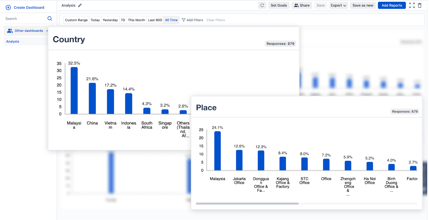Viewport: 429px width, 220px height.
Task: Select the All Time filter
Action: [171, 20]
